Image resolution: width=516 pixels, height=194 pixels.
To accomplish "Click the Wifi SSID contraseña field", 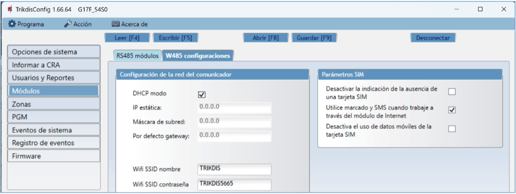I will 234,185.
